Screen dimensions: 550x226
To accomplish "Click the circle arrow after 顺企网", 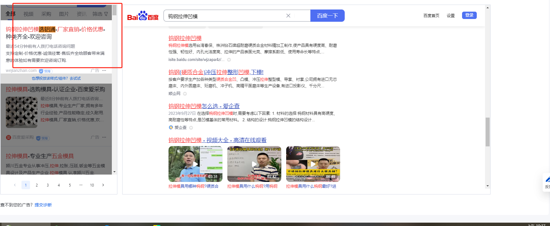I will pos(185,94).
